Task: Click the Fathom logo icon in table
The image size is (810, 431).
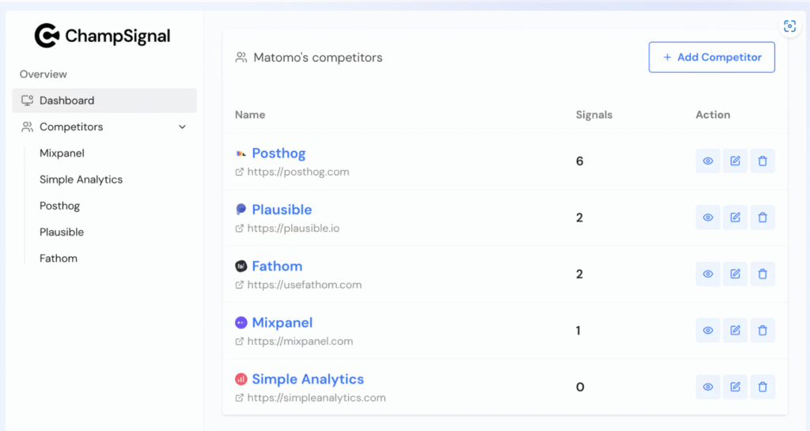Action: coord(240,266)
